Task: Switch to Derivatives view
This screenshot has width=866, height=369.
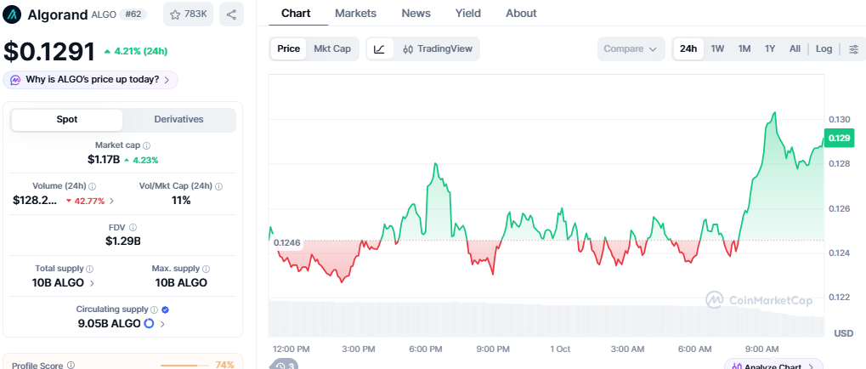Action: point(178,119)
